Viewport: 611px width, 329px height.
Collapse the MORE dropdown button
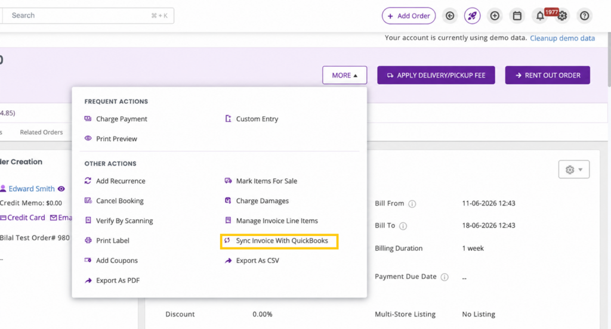[344, 75]
